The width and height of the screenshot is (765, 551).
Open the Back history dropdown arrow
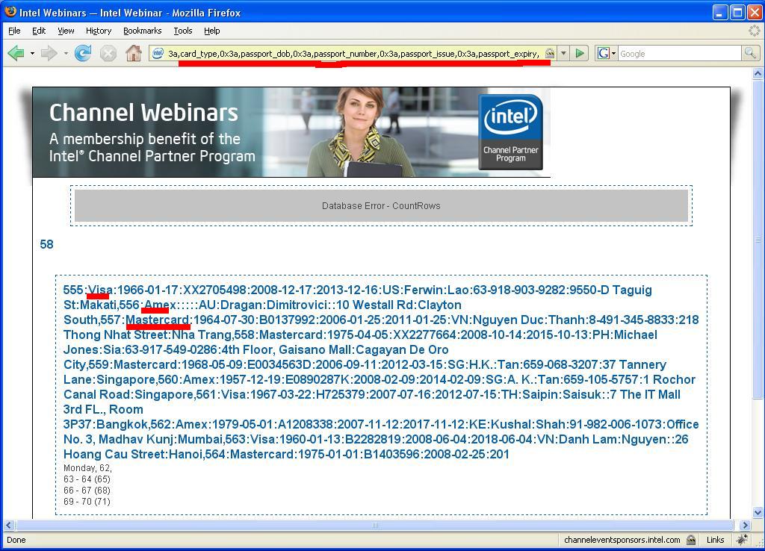(x=32, y=53)
